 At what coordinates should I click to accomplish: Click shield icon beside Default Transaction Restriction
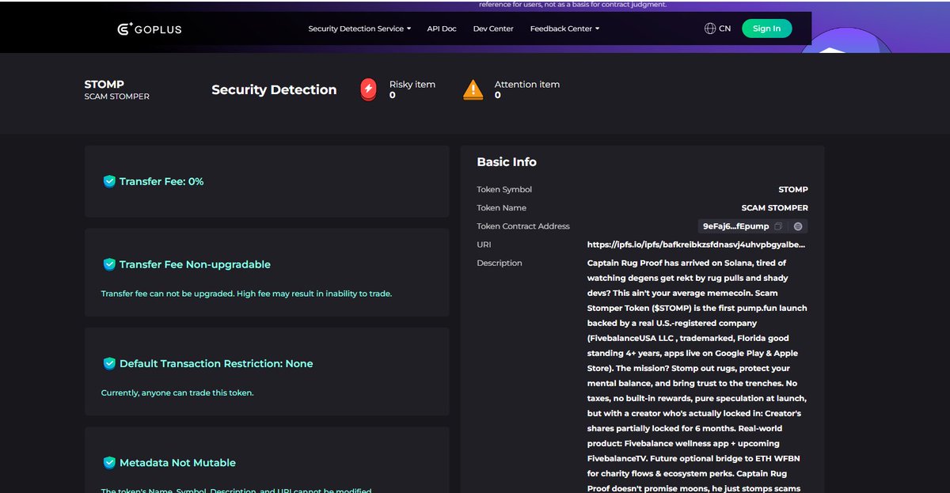pos(109,363)
